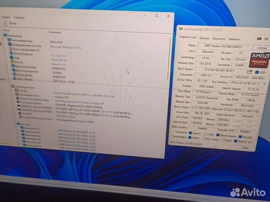Click the Driver Version field in GPU-Z

225,109
